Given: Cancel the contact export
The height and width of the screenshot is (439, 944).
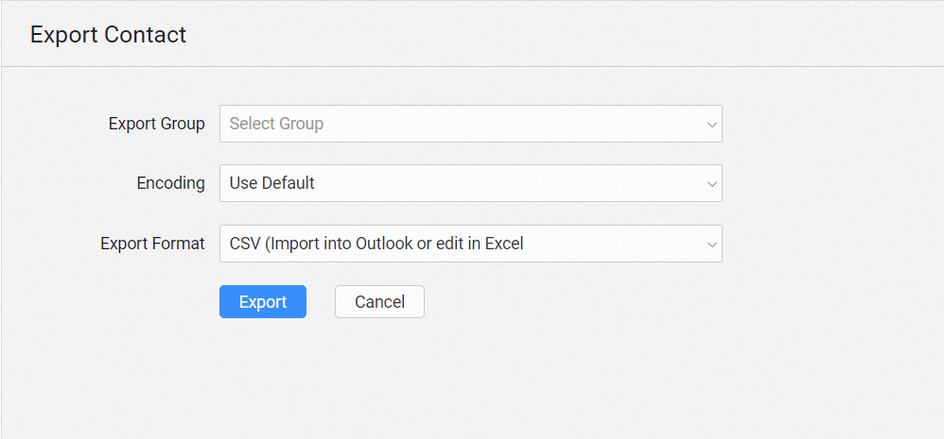Looking at the screenshot, I should point(379,302).
